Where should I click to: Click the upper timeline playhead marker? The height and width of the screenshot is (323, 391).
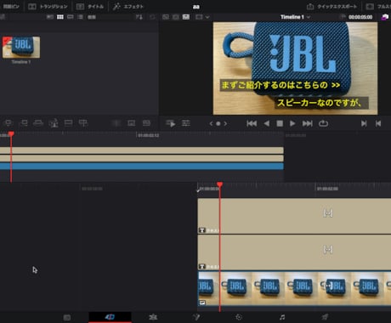pyautogui.click(x=11, y=133)
